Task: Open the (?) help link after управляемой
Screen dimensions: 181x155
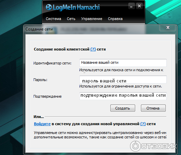Action: [x=143, y=124]
